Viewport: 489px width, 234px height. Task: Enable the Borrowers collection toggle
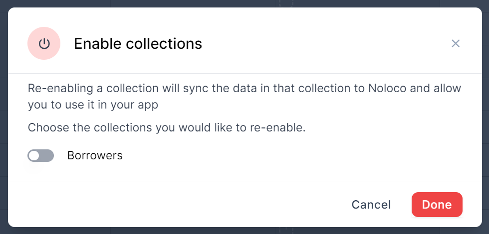[41, 156]
